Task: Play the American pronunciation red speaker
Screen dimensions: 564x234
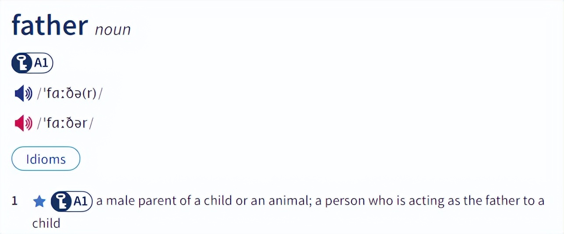Action: pos(23,124)
